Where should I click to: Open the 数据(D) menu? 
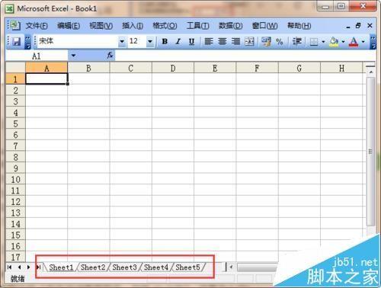231,26
